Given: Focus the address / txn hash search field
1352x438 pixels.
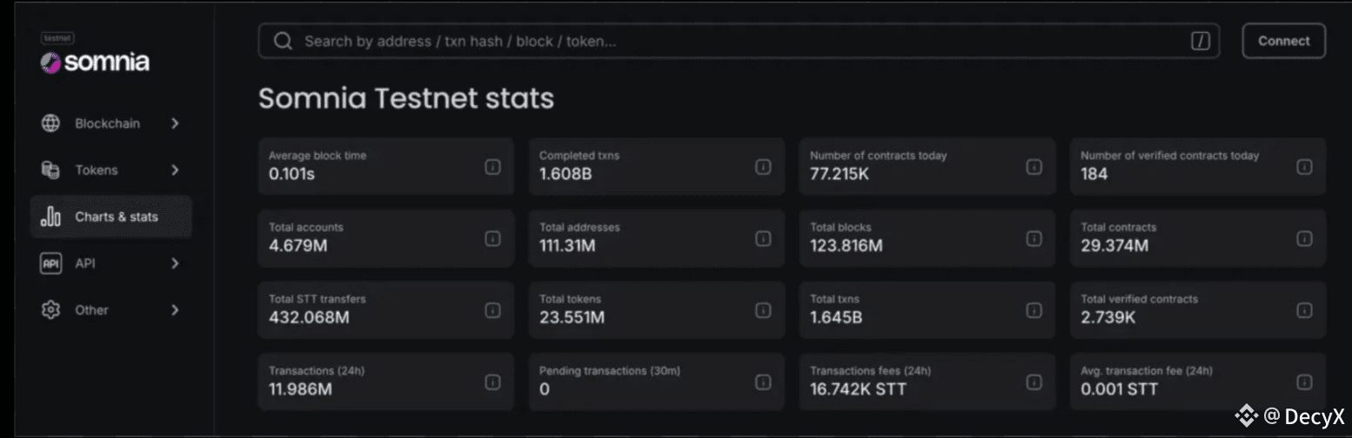Looking at the screenshot, I should 731,41.
